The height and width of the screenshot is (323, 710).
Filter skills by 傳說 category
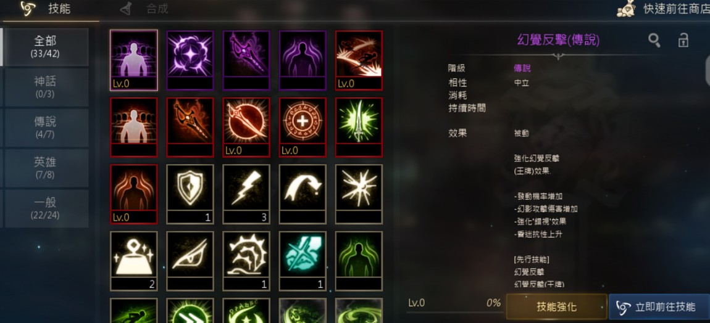coord(45,127)
